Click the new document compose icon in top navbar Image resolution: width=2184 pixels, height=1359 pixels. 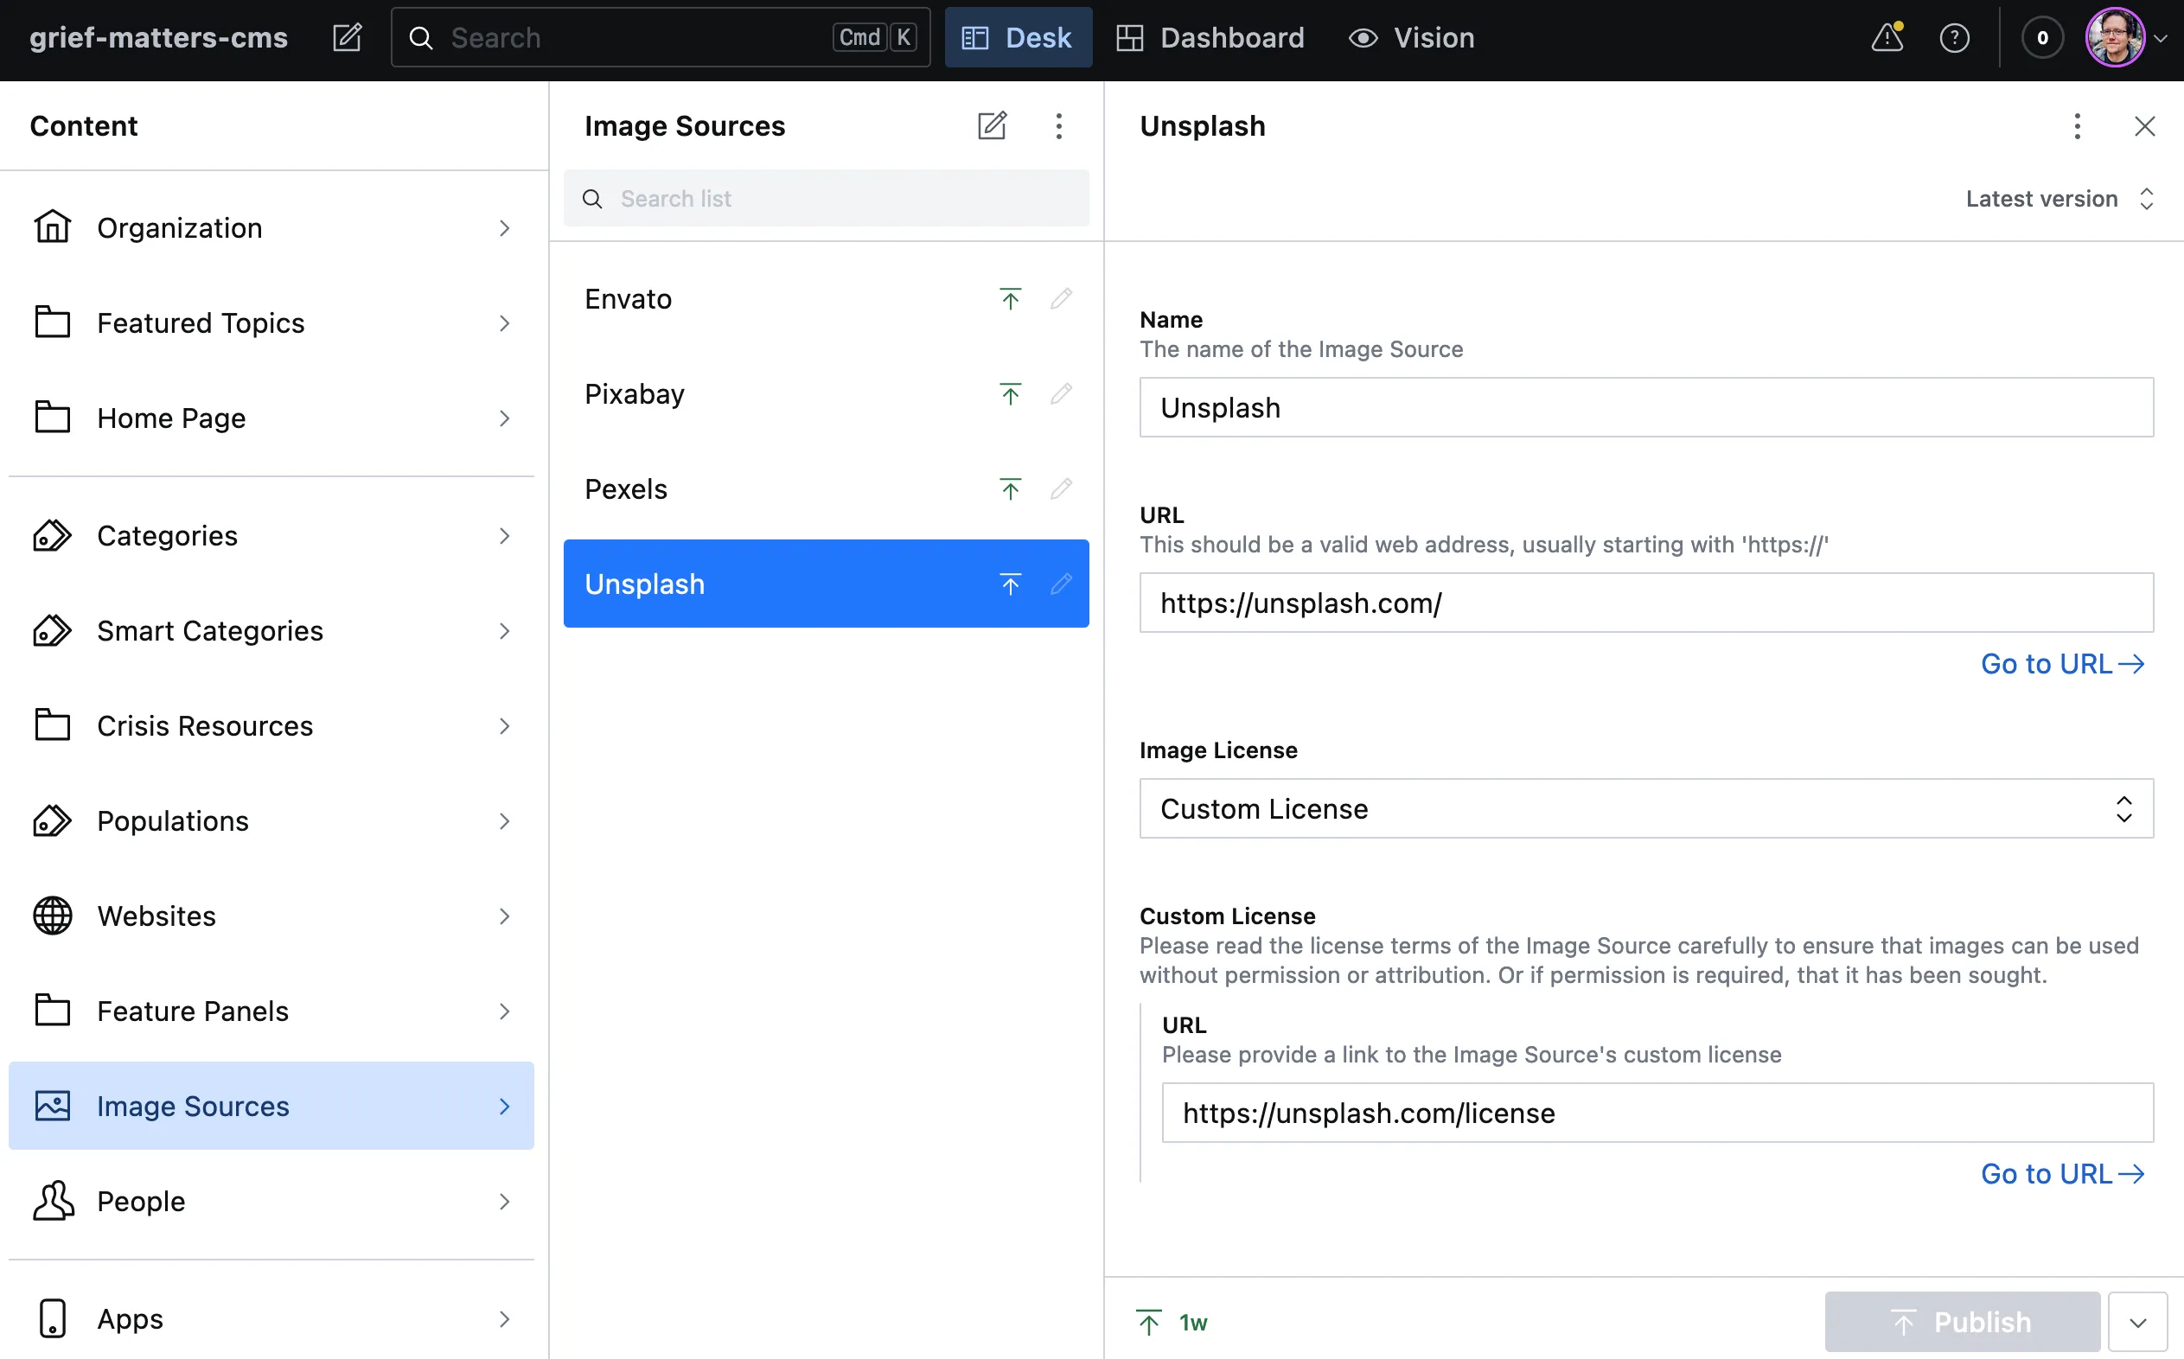347,38
